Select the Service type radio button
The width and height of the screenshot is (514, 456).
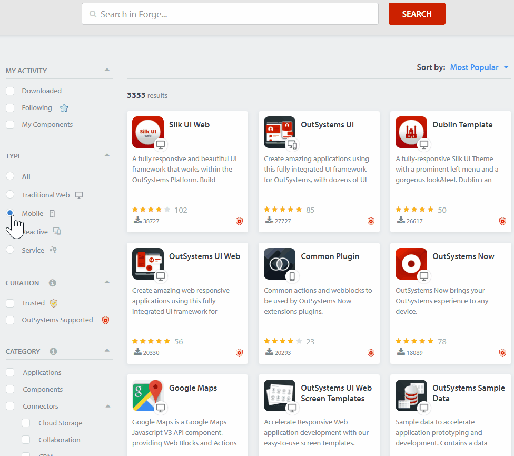[x=10, y=250]
